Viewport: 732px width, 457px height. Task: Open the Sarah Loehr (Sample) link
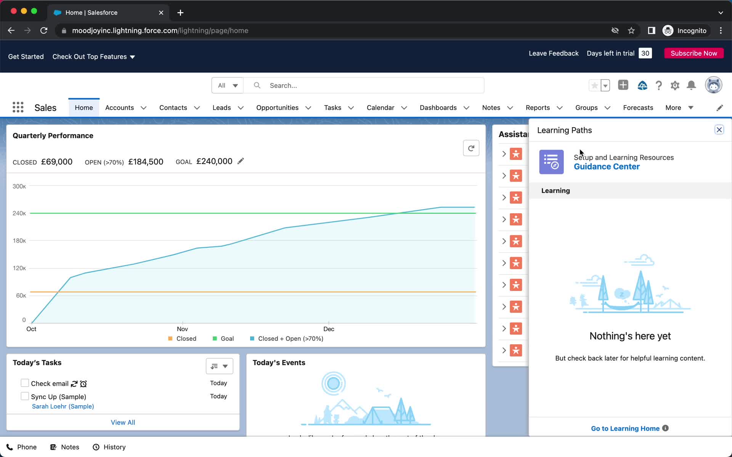tap(63, 406)
